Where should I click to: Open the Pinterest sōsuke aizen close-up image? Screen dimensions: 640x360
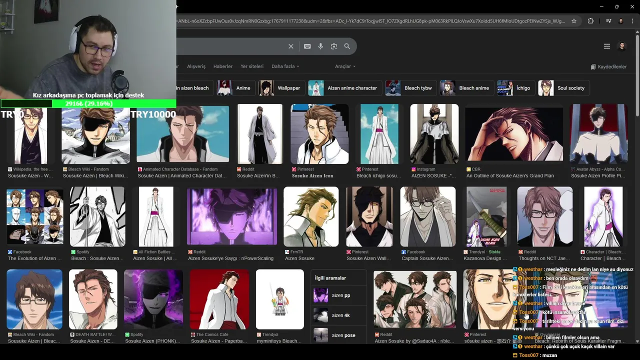click(x=488, y=299)
